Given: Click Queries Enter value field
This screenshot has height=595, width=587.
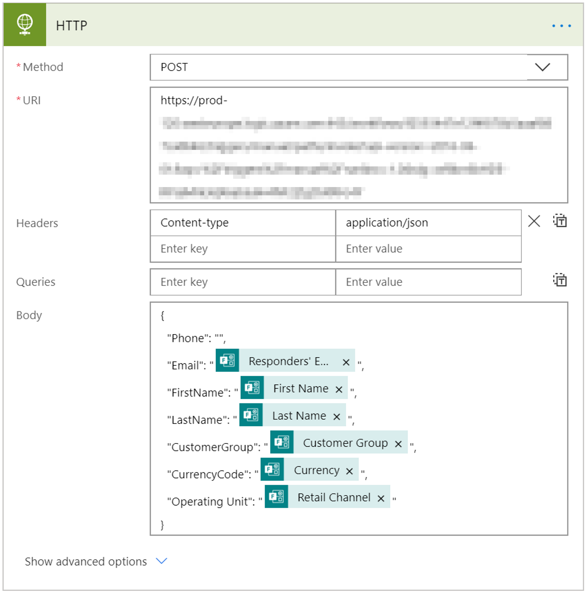Looking at the screenshot, I should pyautogui.click(x=428, y=282).
